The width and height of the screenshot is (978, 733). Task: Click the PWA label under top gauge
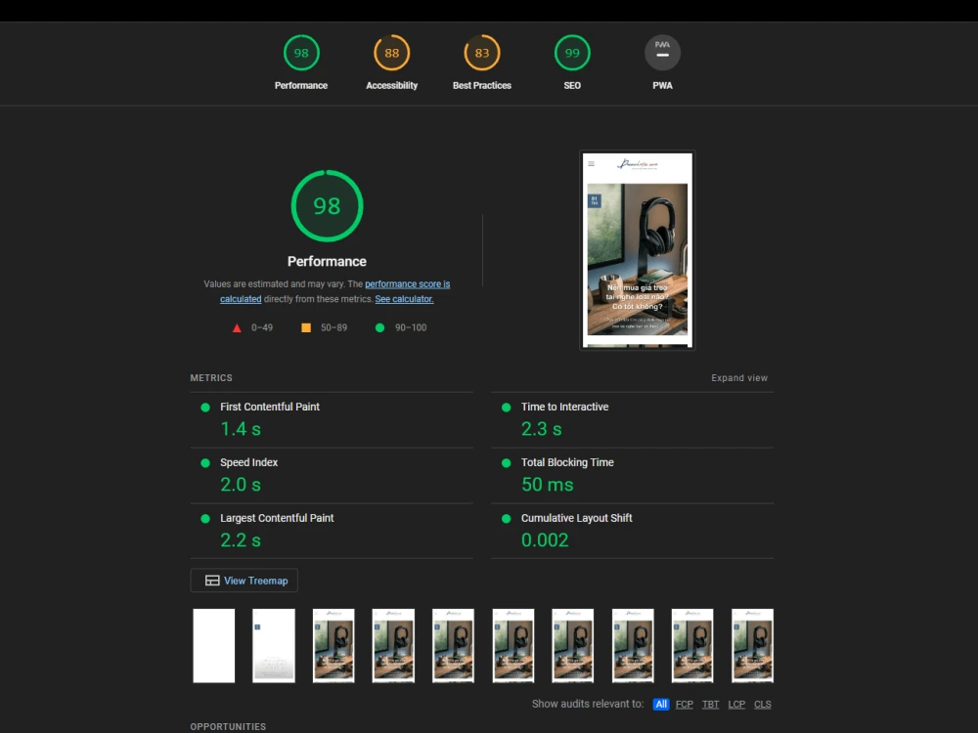point(662,85)
